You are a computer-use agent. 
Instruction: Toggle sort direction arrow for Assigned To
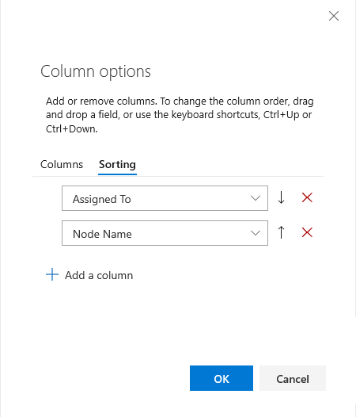(x=281, y=198)
